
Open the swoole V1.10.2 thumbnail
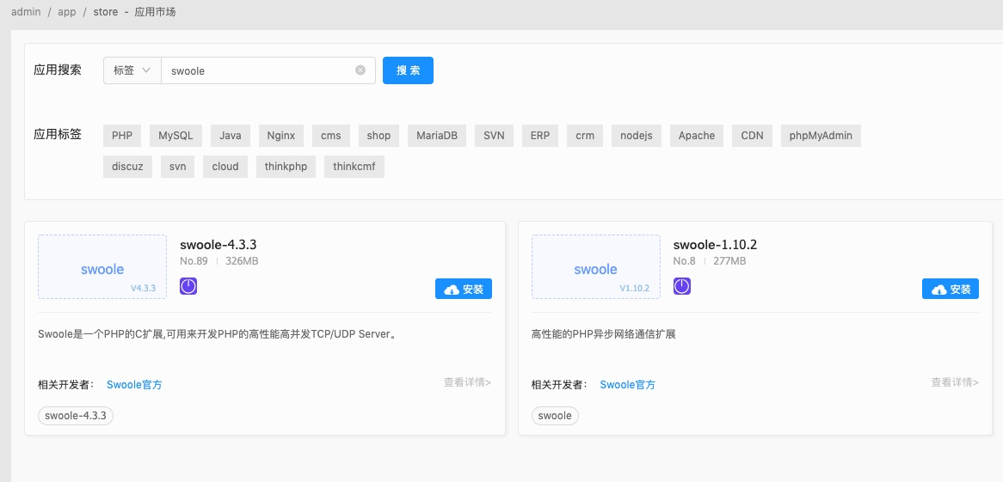pyautogui.click(x=595, y=266)
